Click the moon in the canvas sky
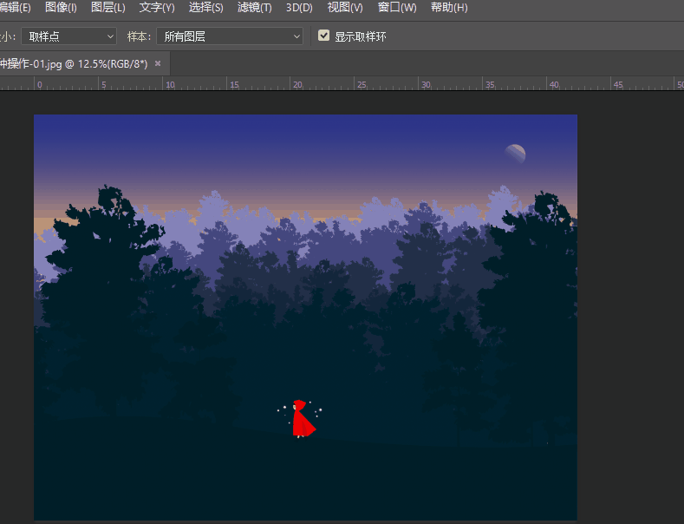 (x=515, y=154)
